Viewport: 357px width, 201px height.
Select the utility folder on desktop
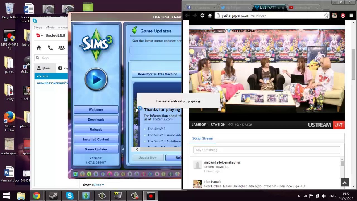click(x=9, y=92)
